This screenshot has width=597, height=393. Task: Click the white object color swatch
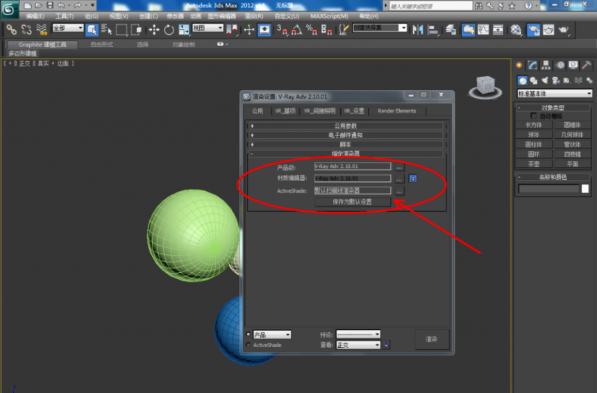tap(585, 188)
